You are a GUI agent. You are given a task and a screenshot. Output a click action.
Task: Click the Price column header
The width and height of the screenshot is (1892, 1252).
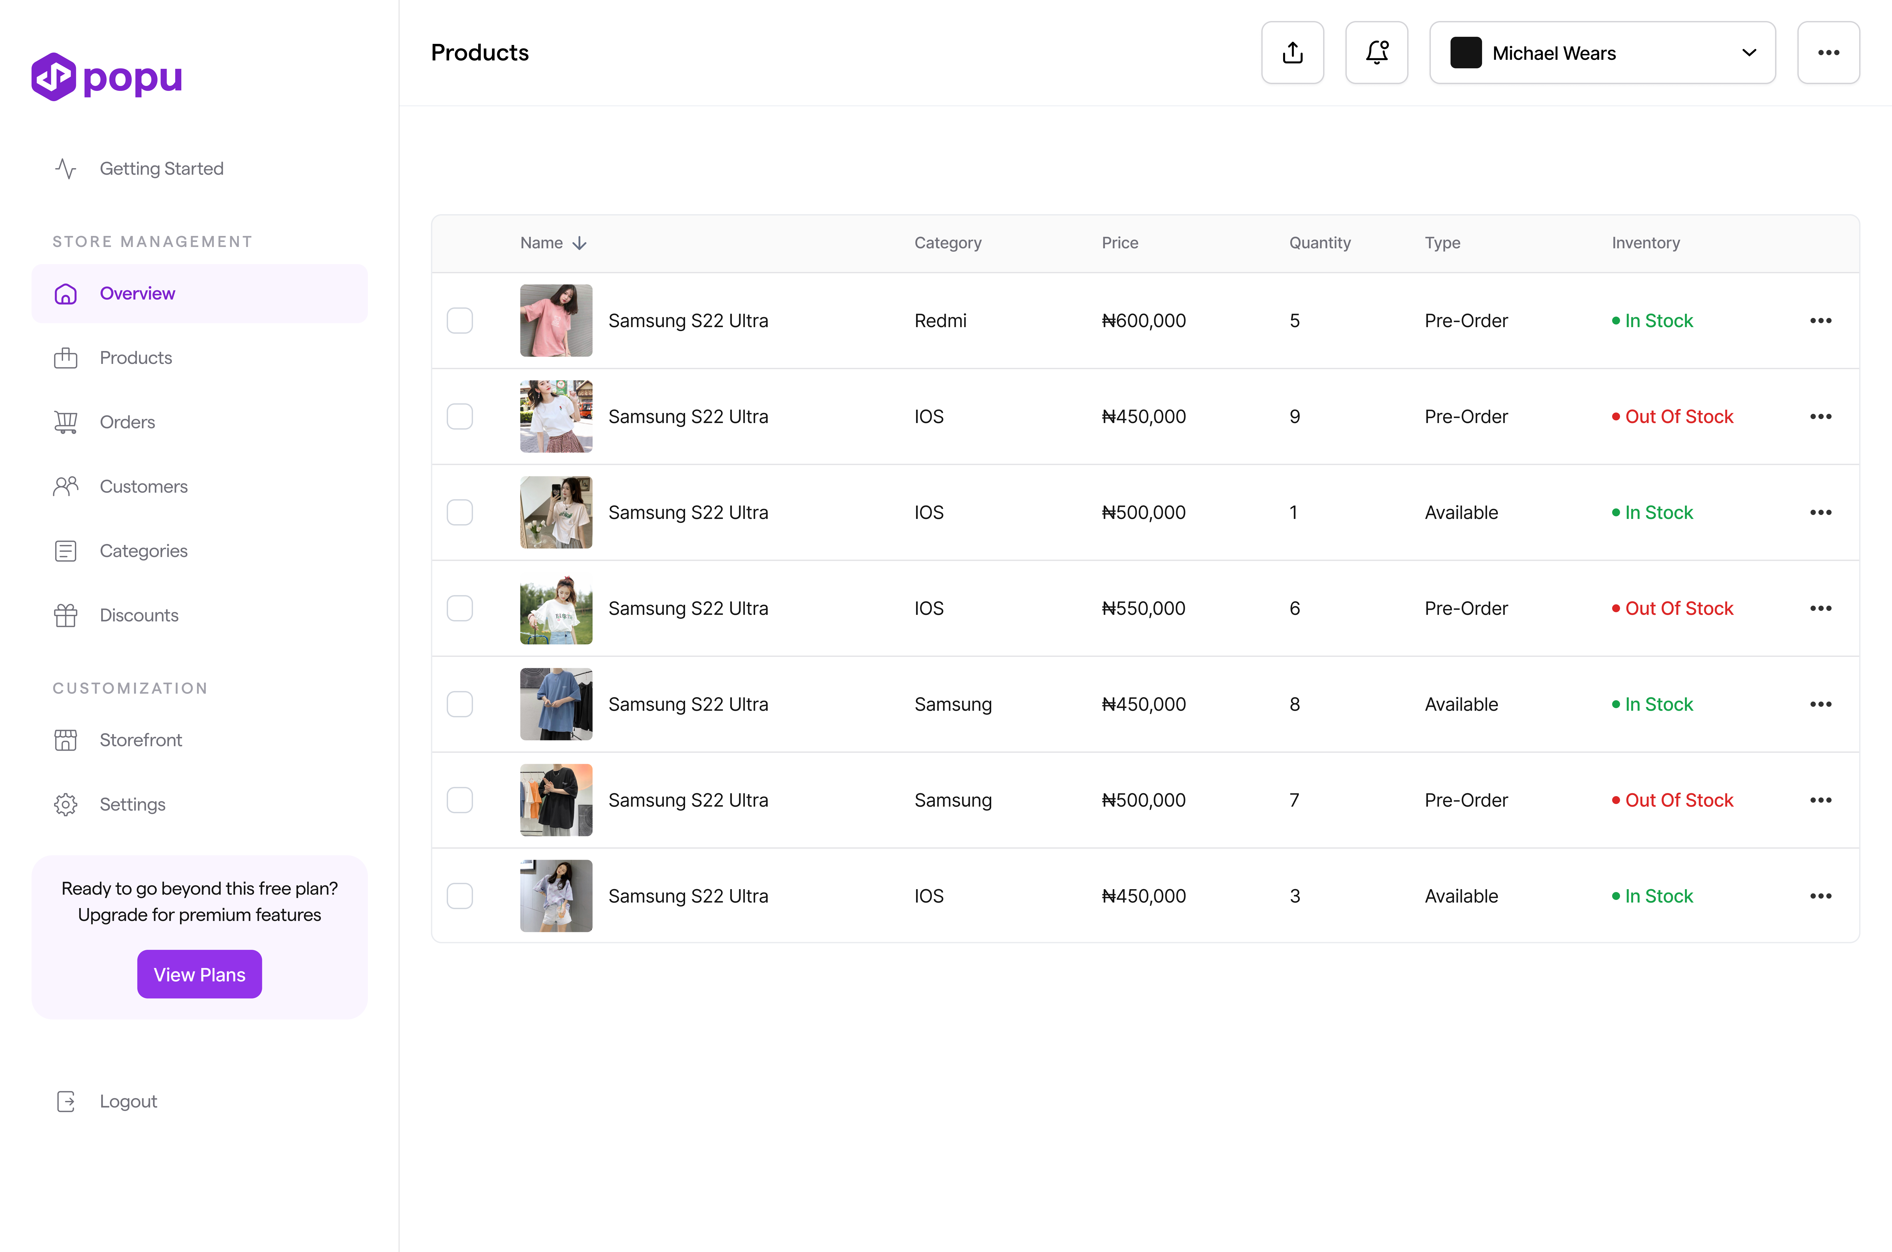1120,243
